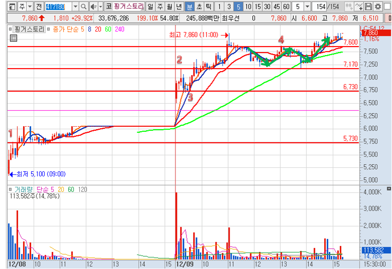Click the 12/08 date on time axis
Viewport: 392px width, 269px height.
tap(17, 264)
